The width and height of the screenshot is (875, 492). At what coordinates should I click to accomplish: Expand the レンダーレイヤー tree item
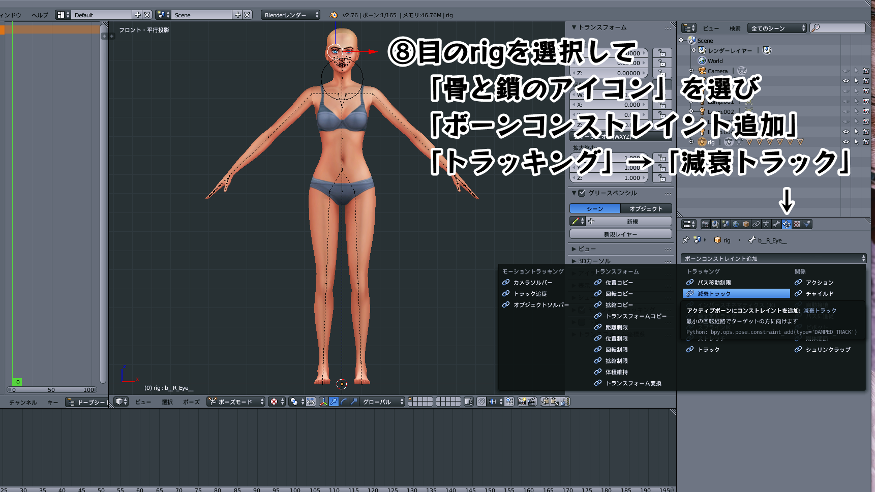point(694,50)
